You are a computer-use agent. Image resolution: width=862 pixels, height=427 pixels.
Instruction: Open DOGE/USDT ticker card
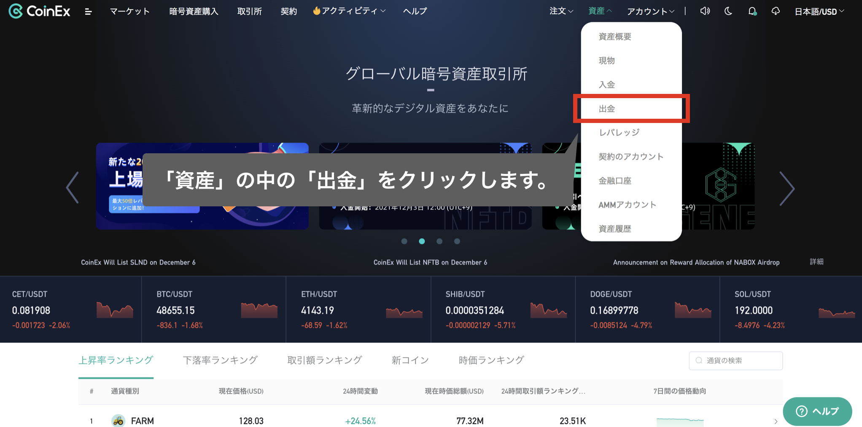[648, 310]
